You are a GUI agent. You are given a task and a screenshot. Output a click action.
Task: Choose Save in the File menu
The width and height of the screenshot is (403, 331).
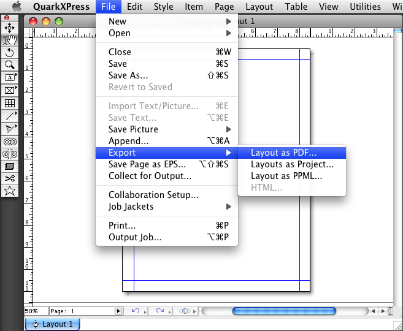pyautogui.click(x=167, y=64)
